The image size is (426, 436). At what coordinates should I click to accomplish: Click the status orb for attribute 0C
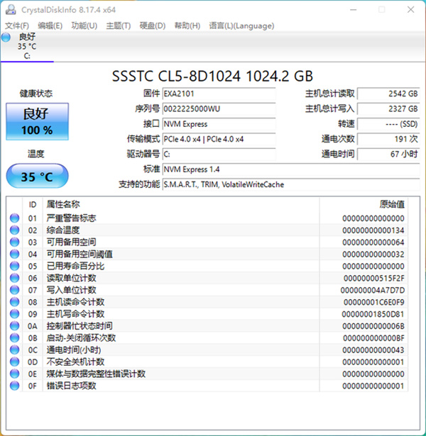point(14,350)
